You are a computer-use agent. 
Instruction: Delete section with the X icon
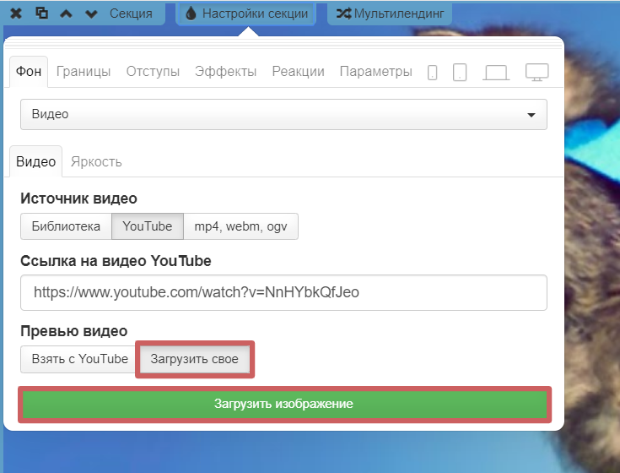click(16, 14)
